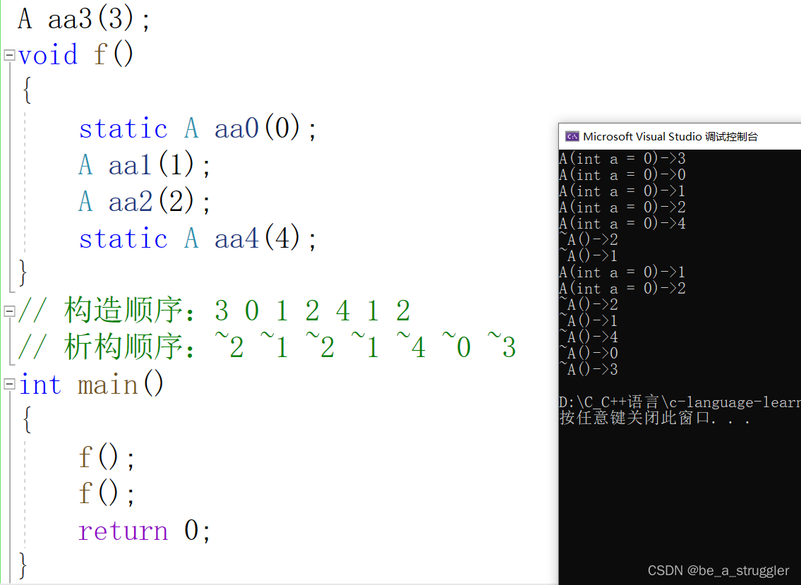Click console output 'A(int a = 0)->0'
This screenshot has width=801, height=585.
click(622, 175)
